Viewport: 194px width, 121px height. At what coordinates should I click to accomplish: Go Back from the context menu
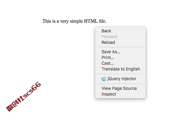(120, 31)
